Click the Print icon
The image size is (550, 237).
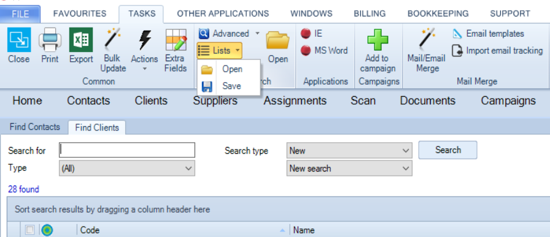pos(50,40)
